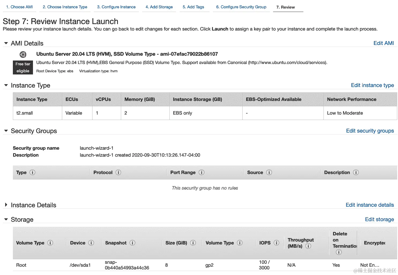
Task: Click info icon next to security Type column
Action: [32, 172]
